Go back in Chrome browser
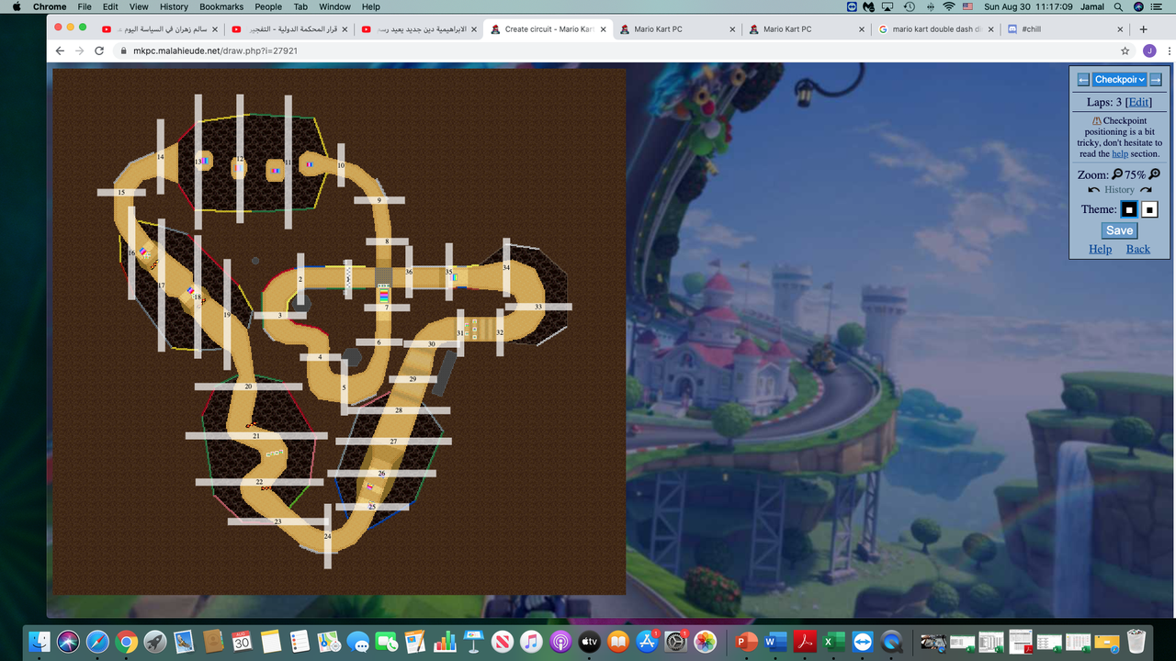 (60, 51)
